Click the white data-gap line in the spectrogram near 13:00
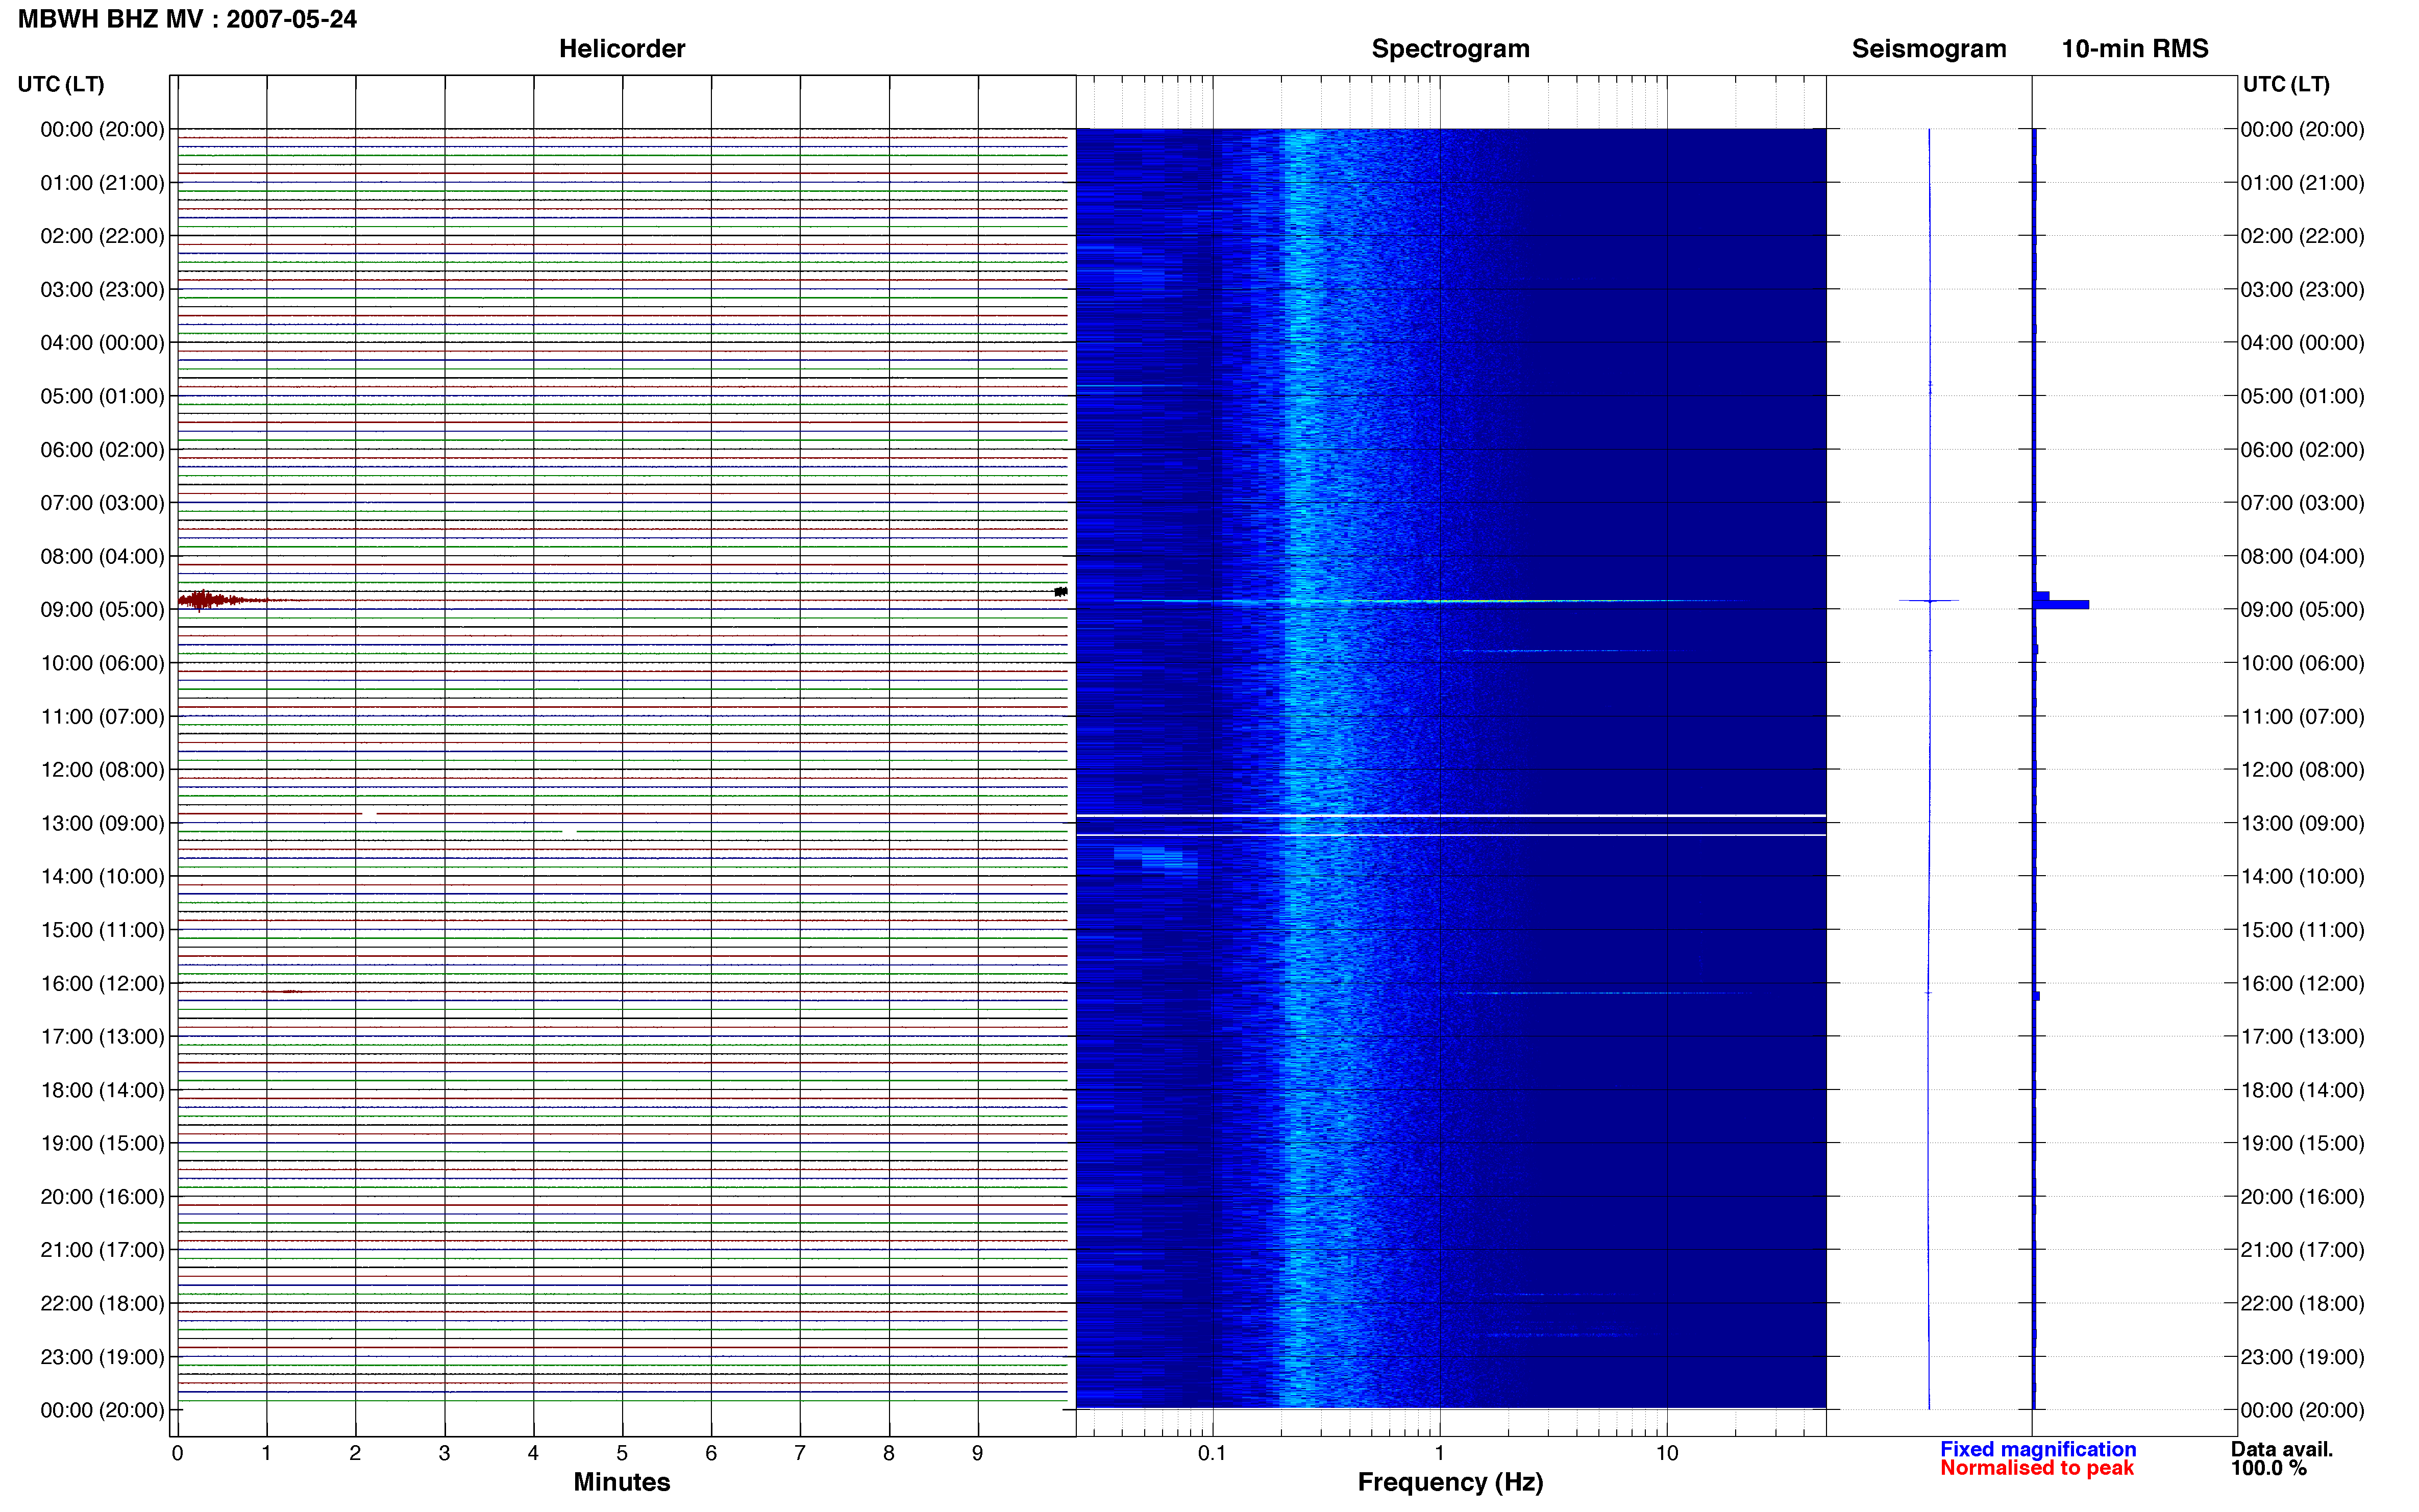This screenshot has height=1512, width=2419. 1451,816
